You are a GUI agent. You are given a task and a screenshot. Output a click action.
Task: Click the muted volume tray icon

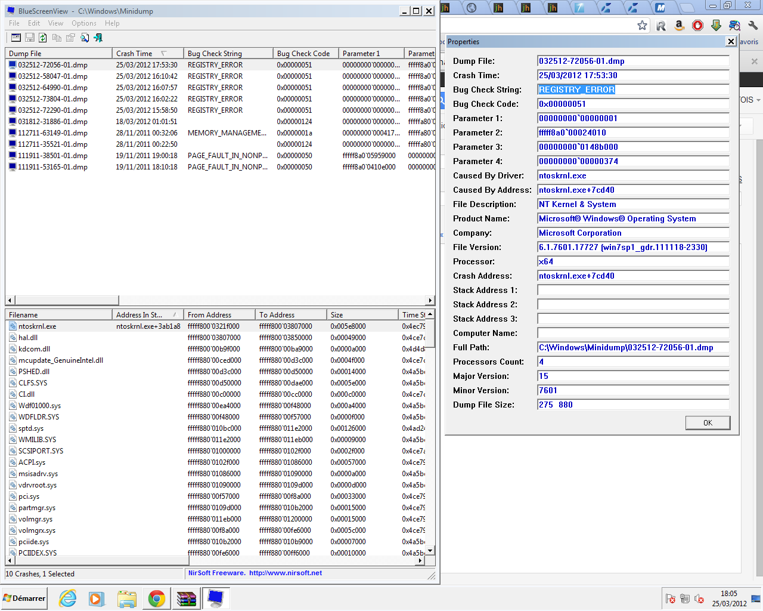click(x=699, y=598)
